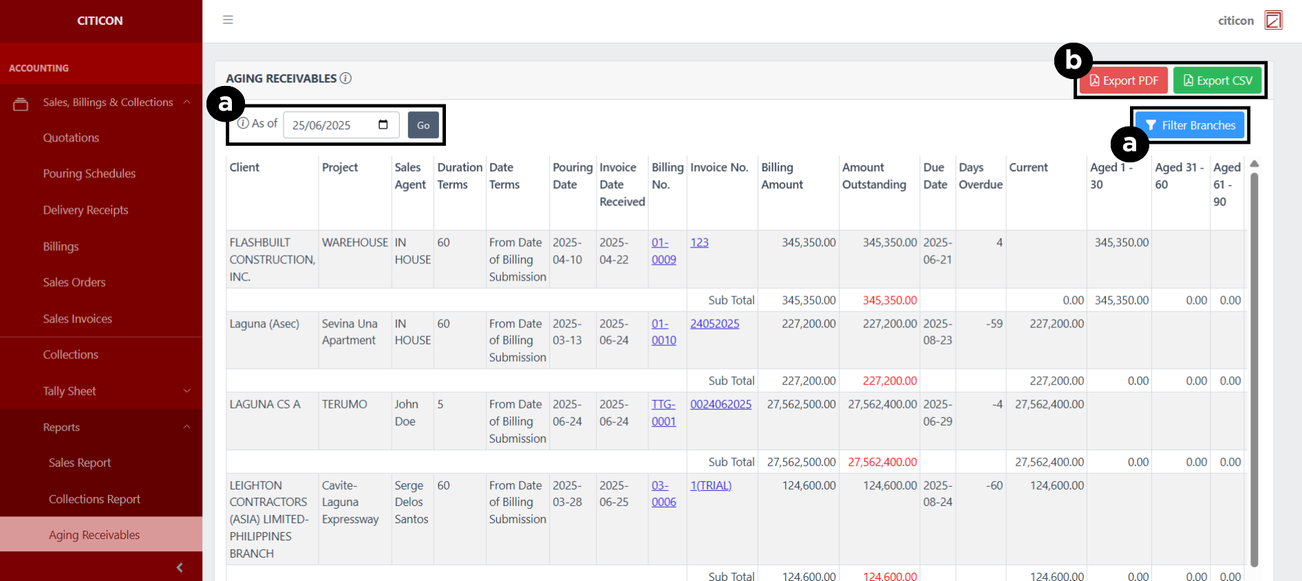The width and height of the screenshot is (1302, 581).
Task: Click the CITICON logo title in sidebar
Action: [100, 21]
